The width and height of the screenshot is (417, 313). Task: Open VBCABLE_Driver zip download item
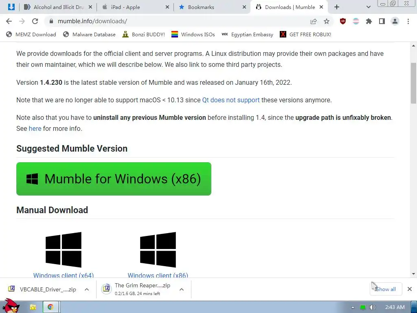pos(42,289)
